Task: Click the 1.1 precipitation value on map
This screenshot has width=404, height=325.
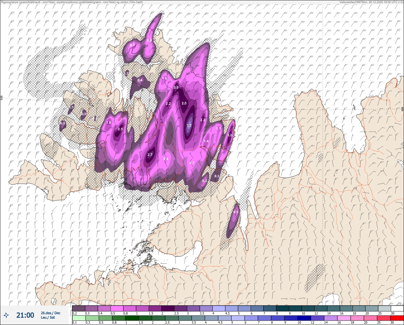Action: click(218, 129)
